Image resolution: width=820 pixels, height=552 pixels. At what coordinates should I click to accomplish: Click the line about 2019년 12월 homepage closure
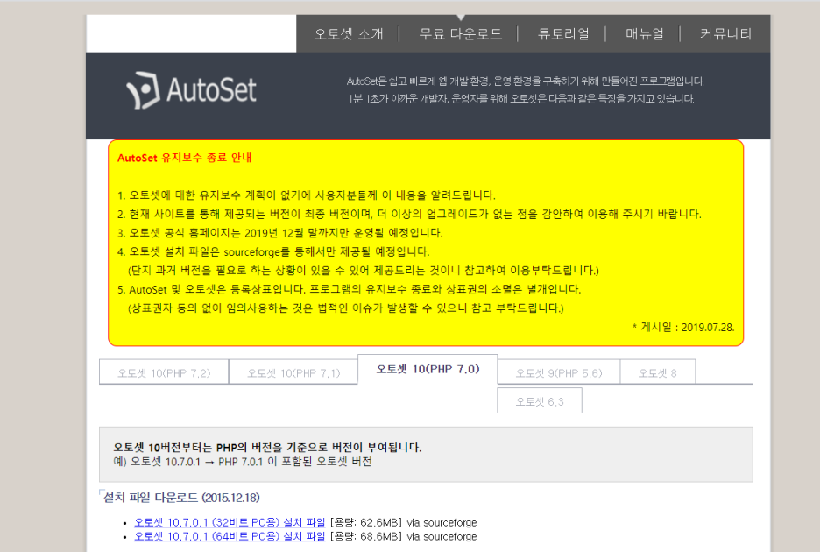279,233
